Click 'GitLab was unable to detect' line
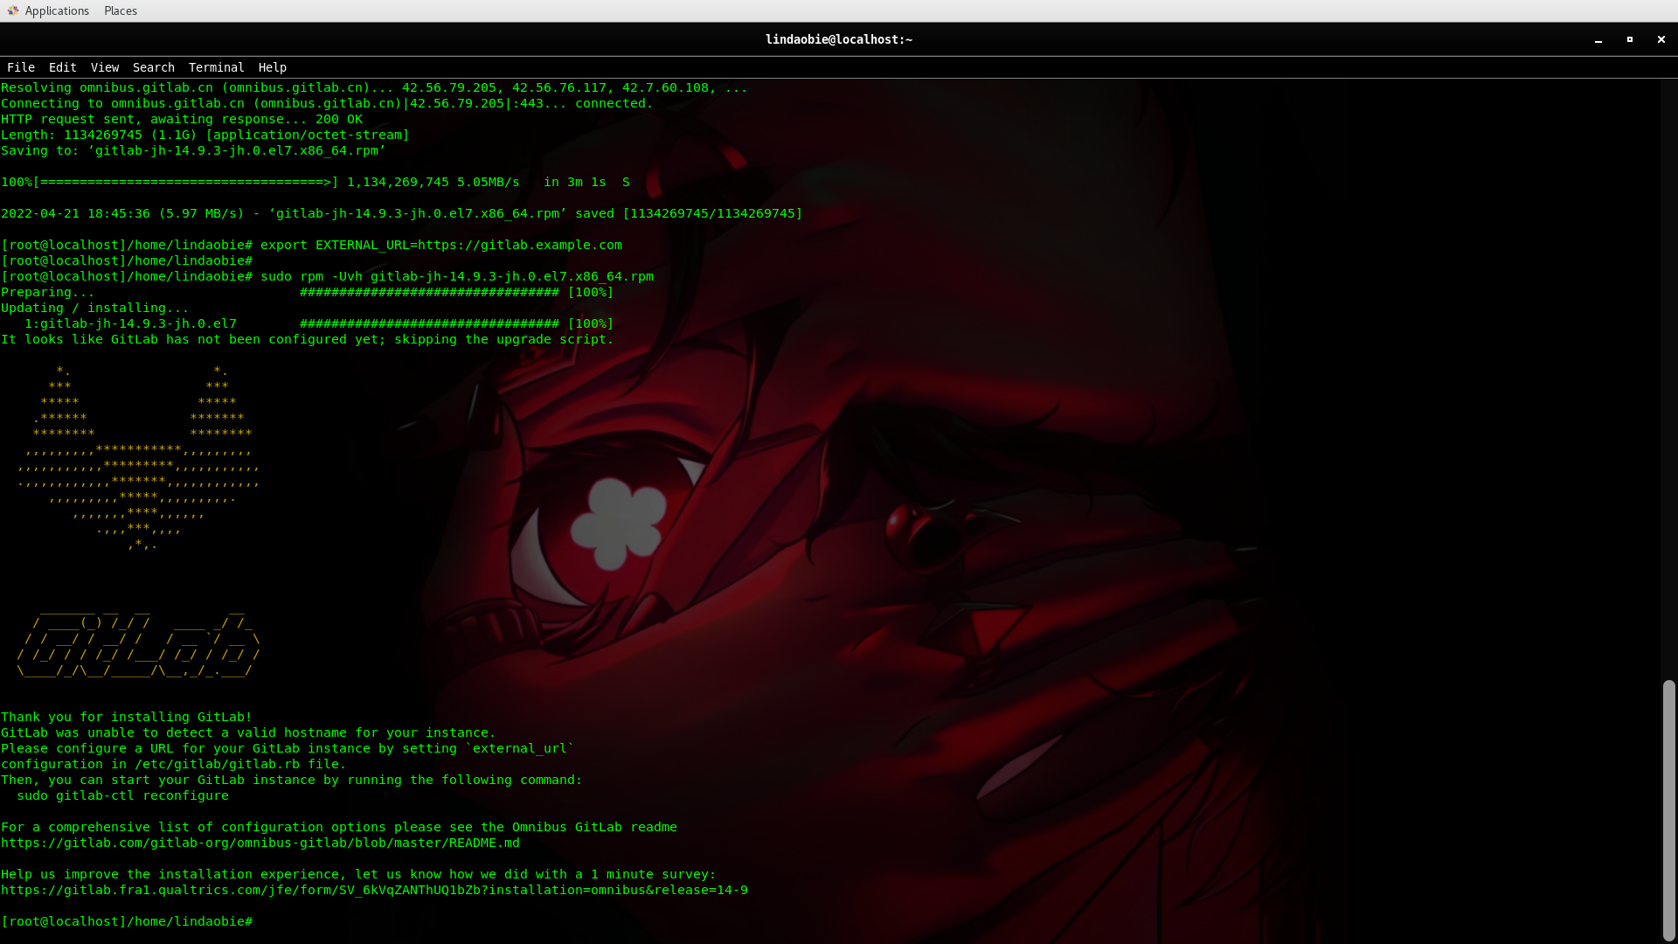Viewport: 1678px width, 944px height. [248, 732]
